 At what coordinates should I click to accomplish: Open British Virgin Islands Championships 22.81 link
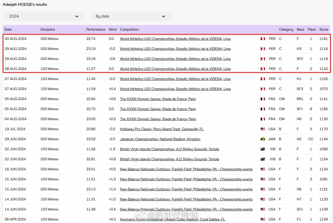pyautogui.click(x=169, y=159)
